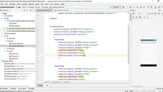163x92 pixels.
Task: Open the Build menu
Action: [37, 4]
